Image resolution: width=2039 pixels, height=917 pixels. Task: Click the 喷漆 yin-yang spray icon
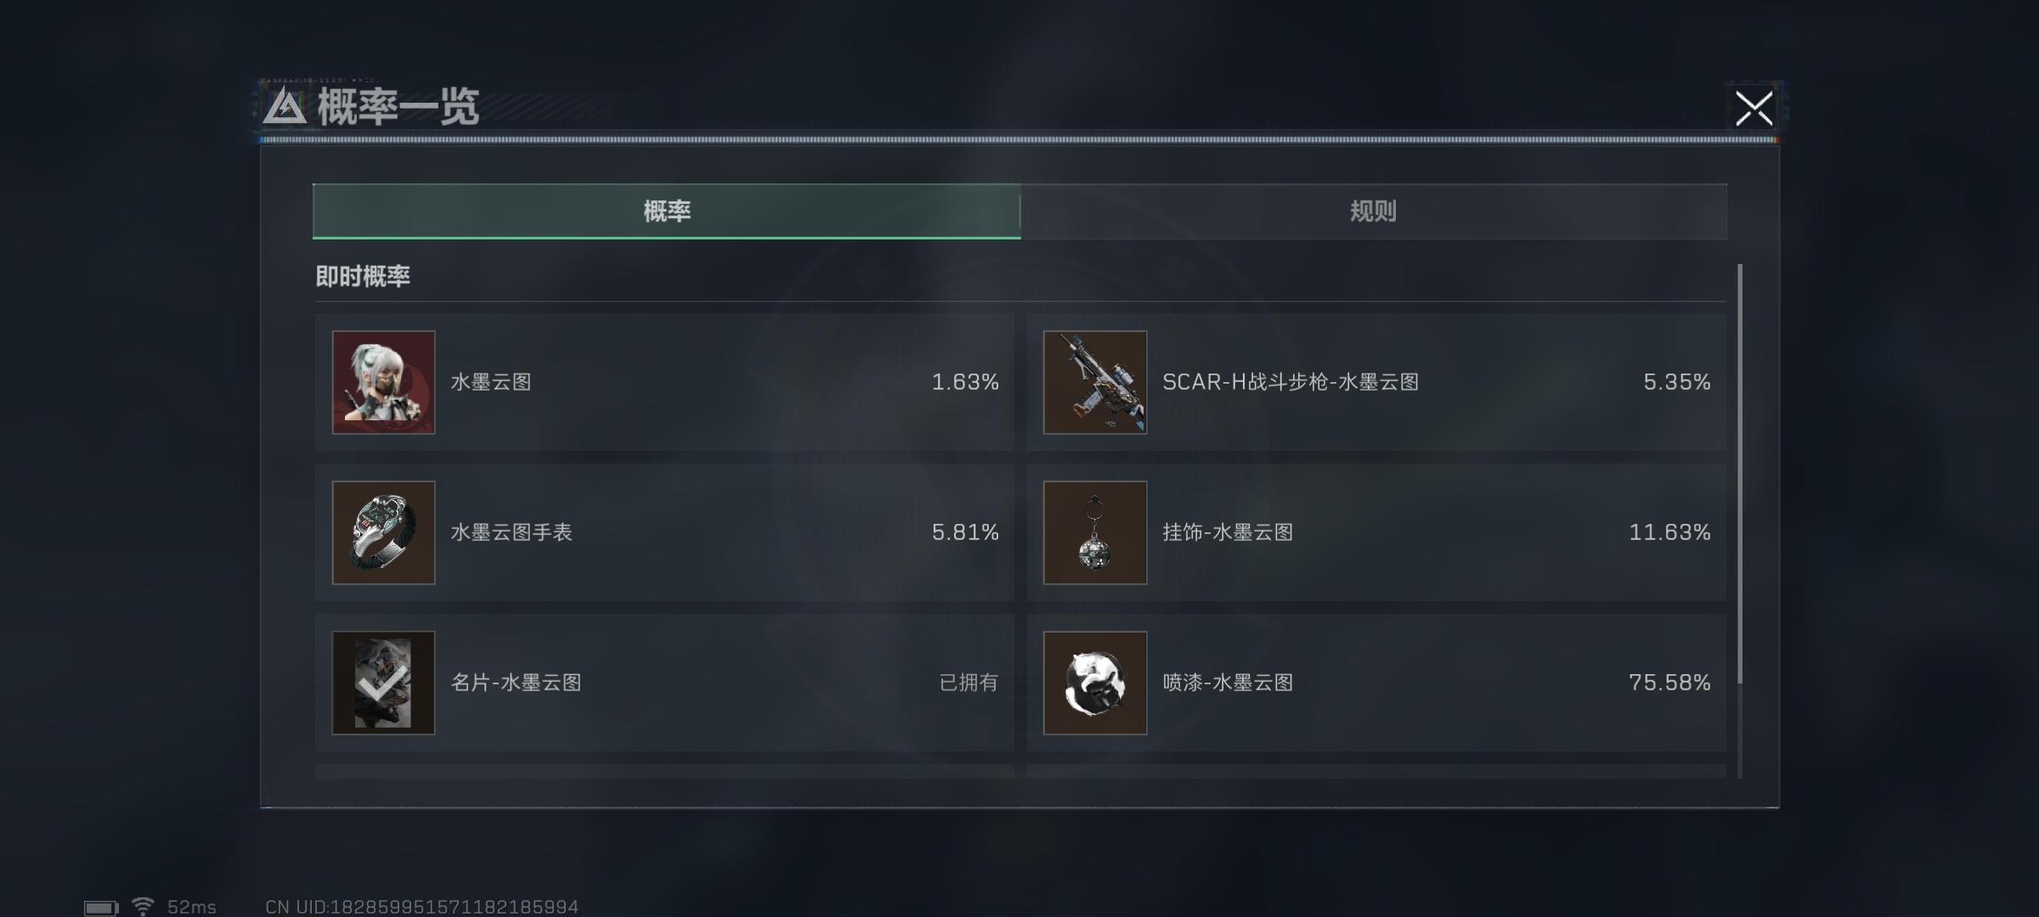[x=1095, y=683]
